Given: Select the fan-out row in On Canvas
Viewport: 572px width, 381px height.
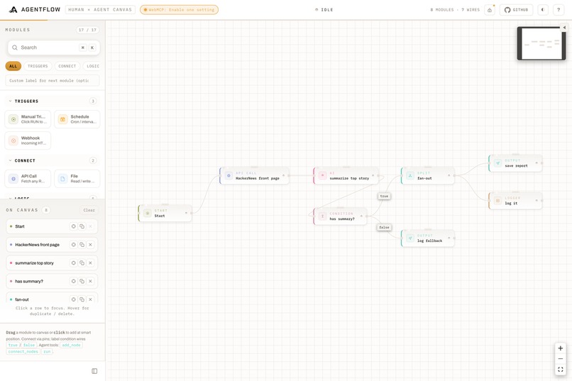Looking at the screenshot, I should coord(52,297).
